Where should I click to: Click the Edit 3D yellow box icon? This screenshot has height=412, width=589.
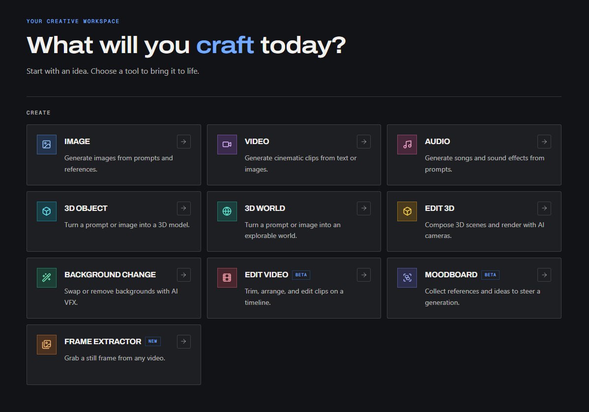(407, 211)
